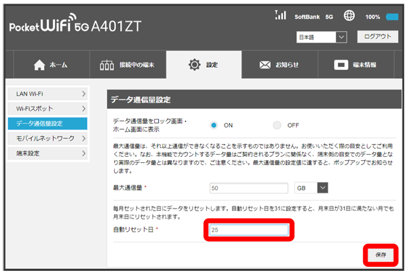Click the 自動リセット日 input field
Screen dimensions: 407x273
click(x=249, y=231)
